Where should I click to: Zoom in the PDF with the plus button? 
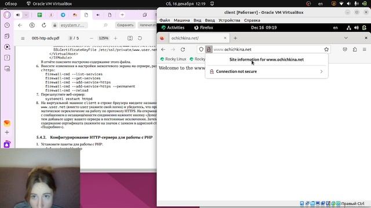115,38
